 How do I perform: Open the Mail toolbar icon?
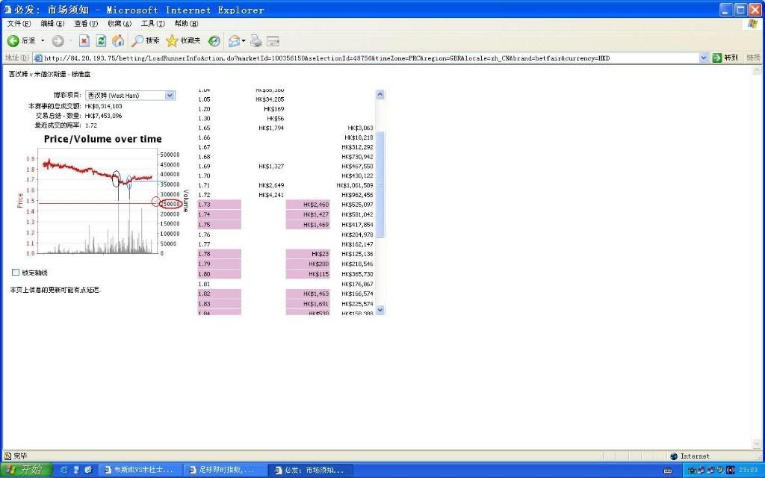pos(234,40)
